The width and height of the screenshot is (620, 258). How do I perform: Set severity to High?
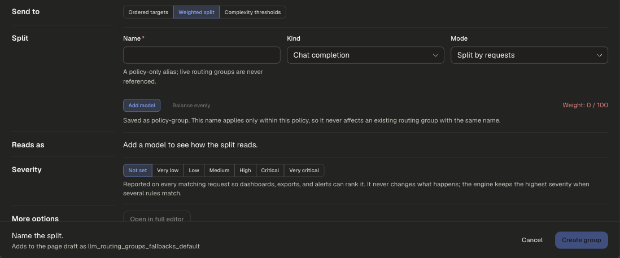click(x=245, y=170)
